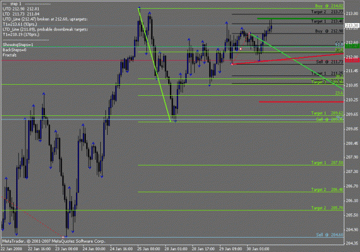Click the '22 Jan 16:00' time label
Screen dimensions: 360x252
coord(39,249)
